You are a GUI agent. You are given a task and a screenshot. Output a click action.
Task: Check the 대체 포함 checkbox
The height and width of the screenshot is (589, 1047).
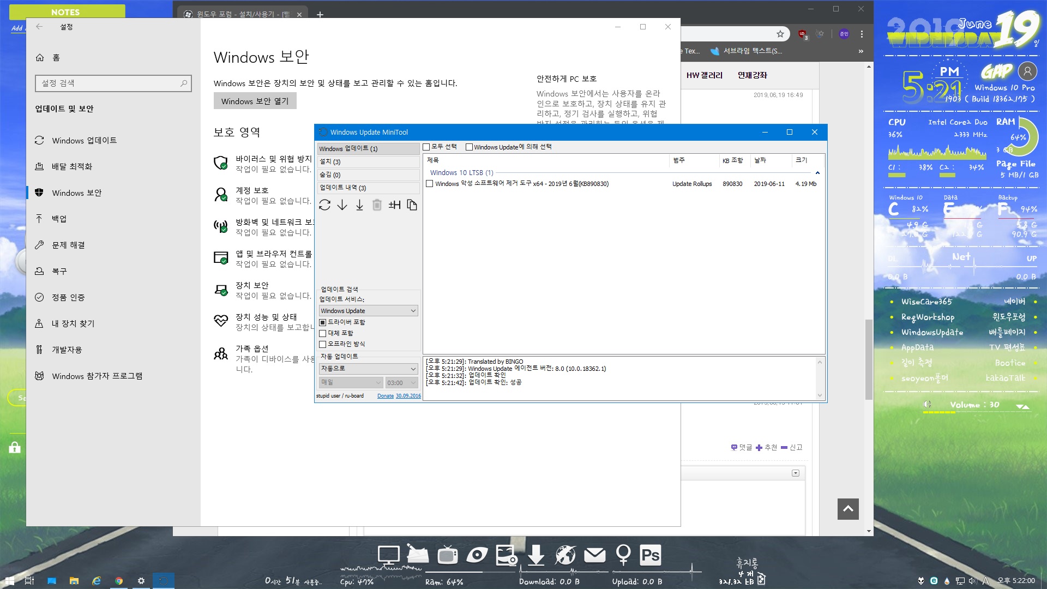coord(323,333)
